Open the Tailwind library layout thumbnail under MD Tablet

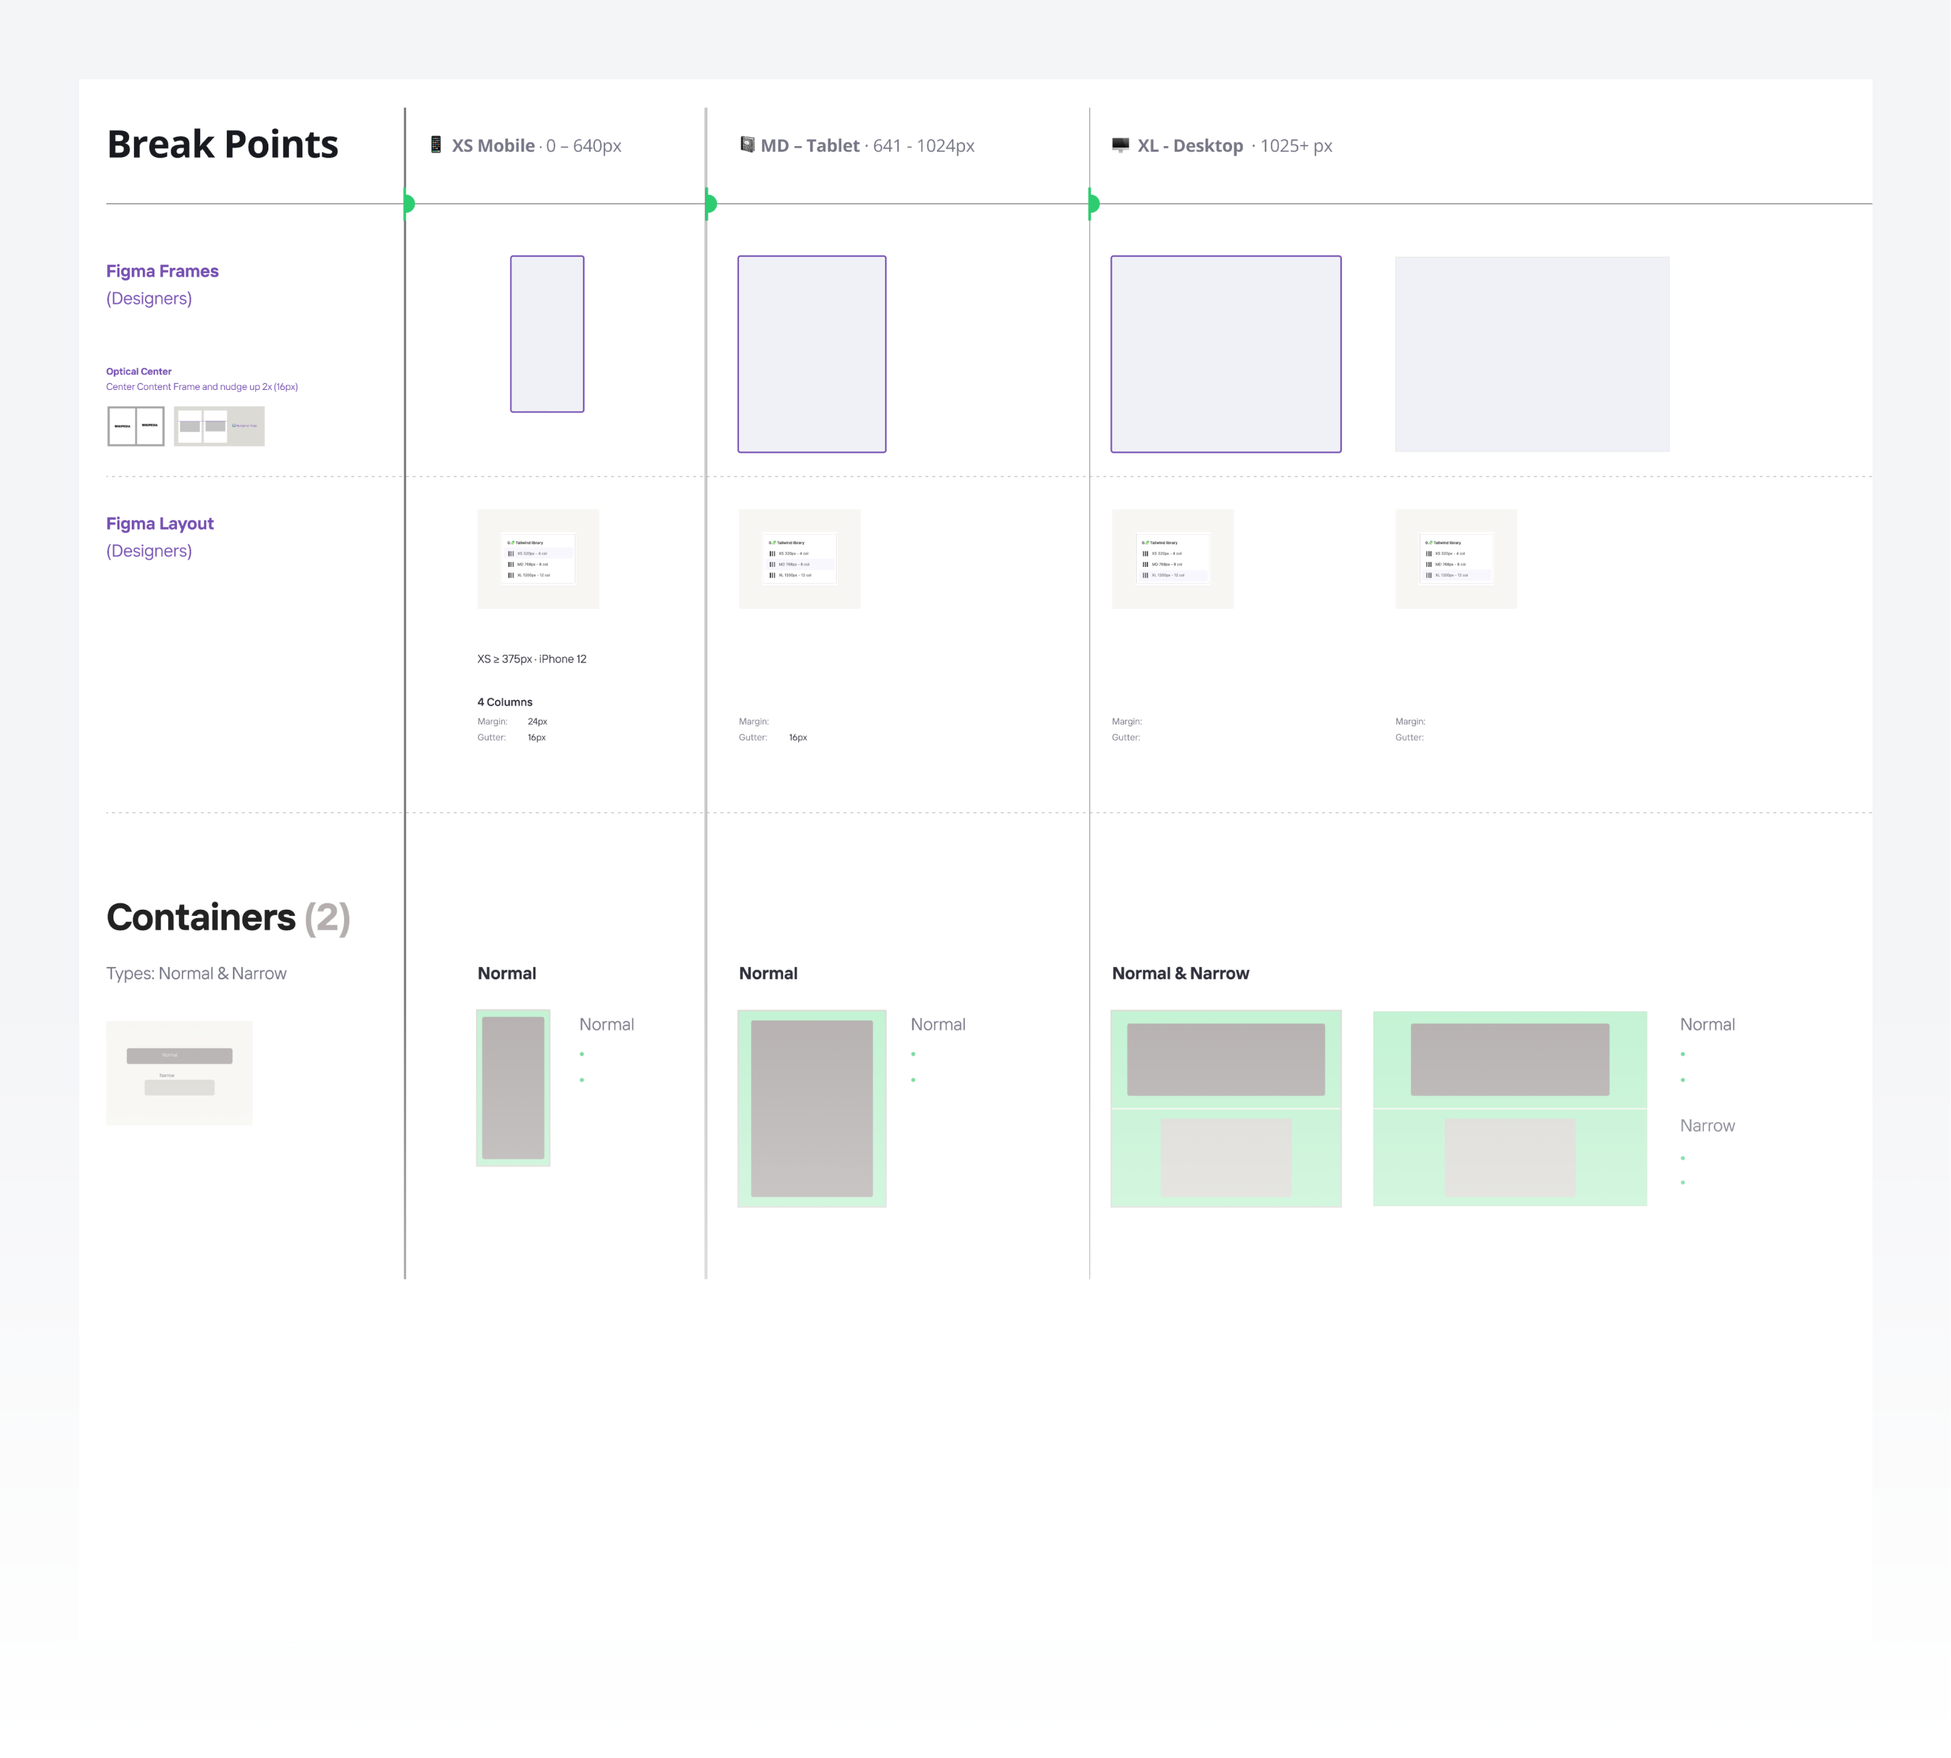799,558
